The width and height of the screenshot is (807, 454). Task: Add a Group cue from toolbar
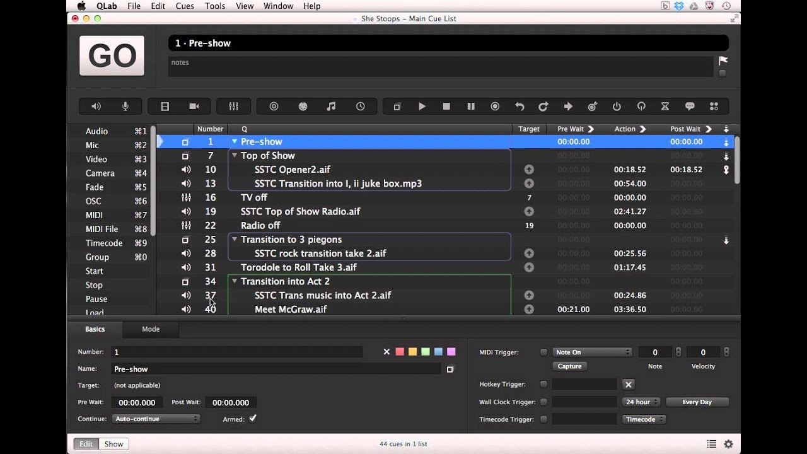pyautogui.click(x=397, y=107)
